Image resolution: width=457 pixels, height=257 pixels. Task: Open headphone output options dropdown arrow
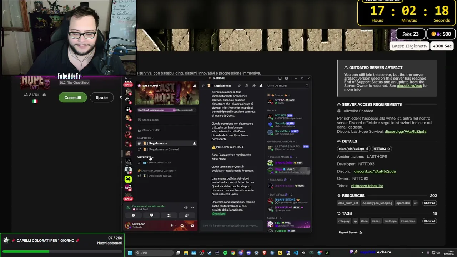pyautogui.click(x=186, y=226)
